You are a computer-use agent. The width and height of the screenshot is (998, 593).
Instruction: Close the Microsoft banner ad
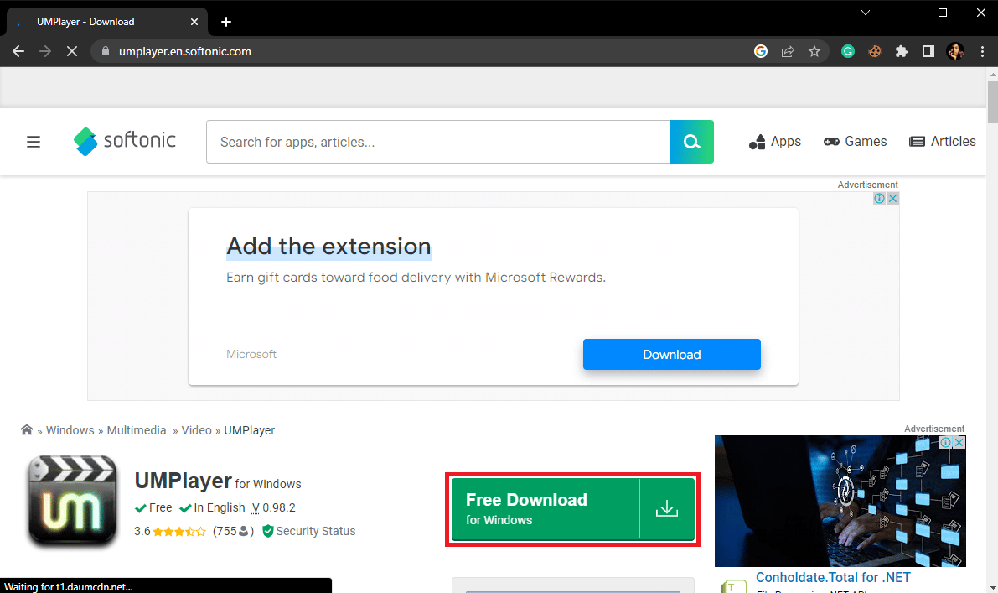pyautogui.click(x=892, y=198)
